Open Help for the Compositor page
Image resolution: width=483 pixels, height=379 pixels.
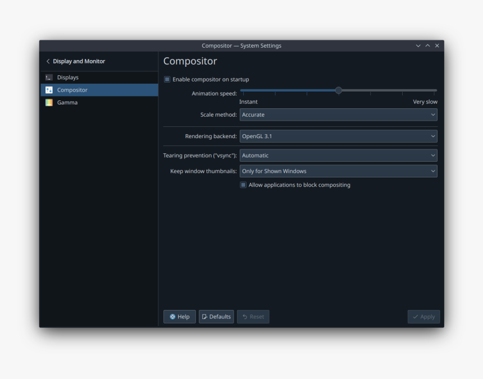point(180,317)
